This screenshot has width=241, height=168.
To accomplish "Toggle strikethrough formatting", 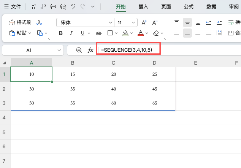I will [x=99, y=33].
